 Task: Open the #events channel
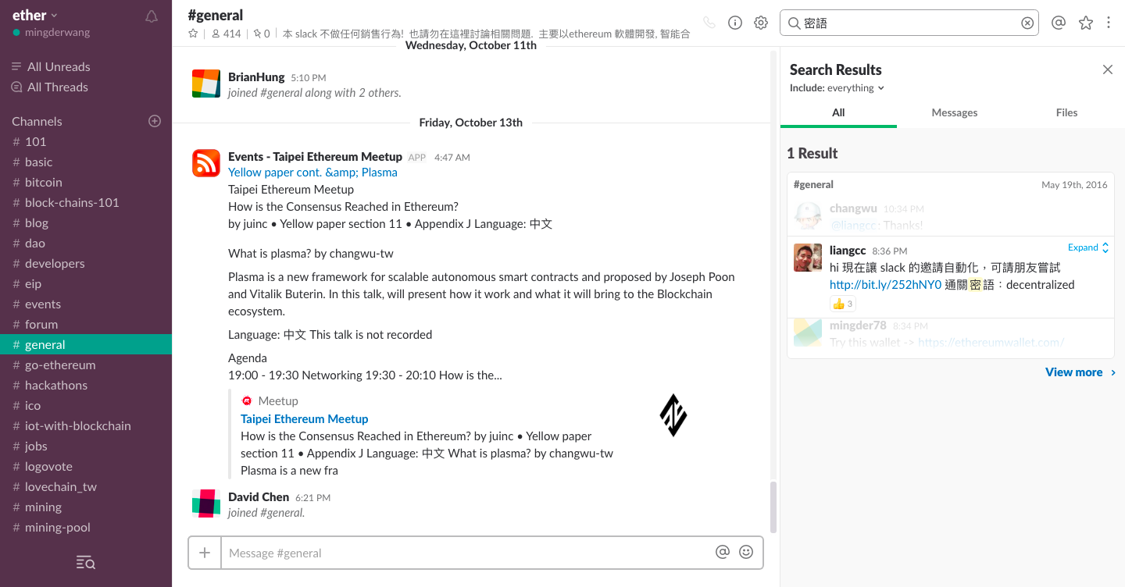pyautogui.click(x=86, y=304)
